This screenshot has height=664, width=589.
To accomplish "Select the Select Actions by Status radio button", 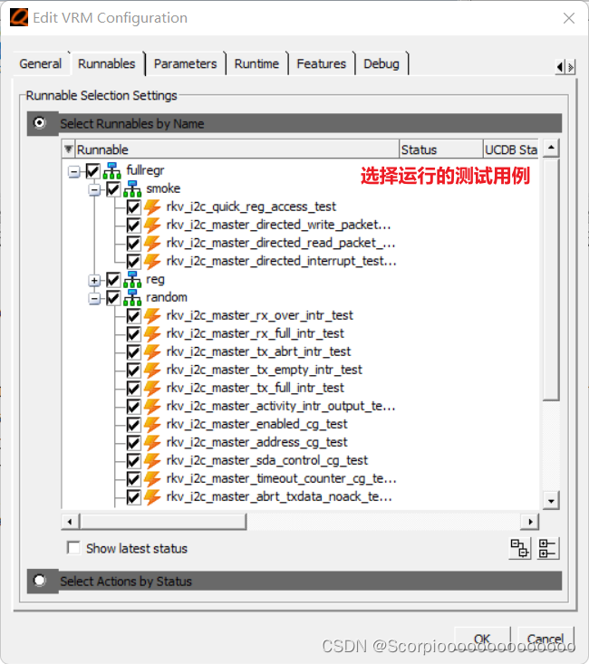I will tap(39, 581).
